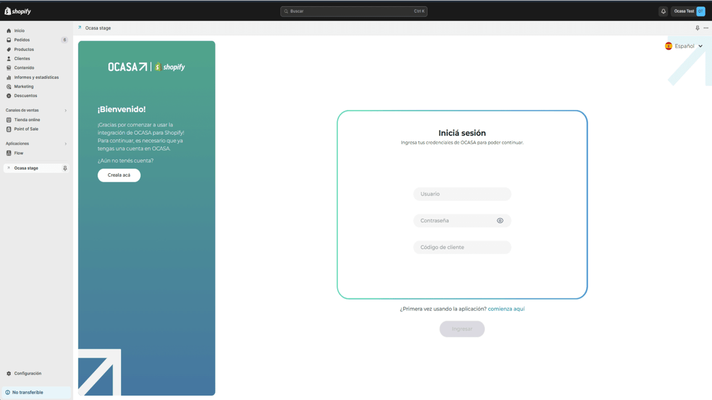Click the Shopify logo in top bar
This screenshot has width=712, height=400.
coord(18,11)
